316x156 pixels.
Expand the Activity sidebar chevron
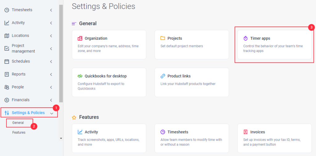[x=51, y=23]
